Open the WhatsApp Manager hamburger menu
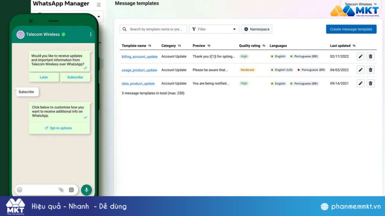The height and width of the screenshot is (216, 385). [99, 5]
